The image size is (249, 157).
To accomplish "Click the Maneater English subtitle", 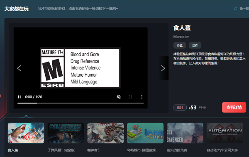I will point(181,37).
